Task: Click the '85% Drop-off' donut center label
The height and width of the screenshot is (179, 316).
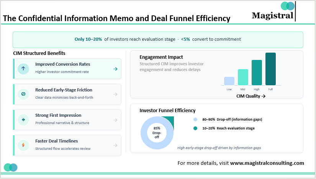Action: (x=157, y=133)
